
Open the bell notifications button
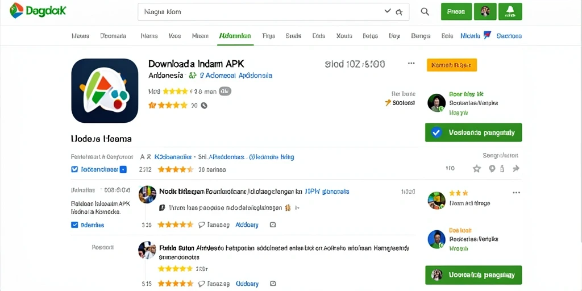[510, 11]
